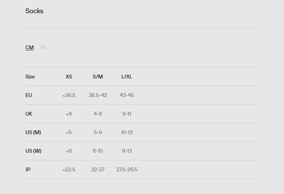This screenshot has height=194, width=284.
Task: Switch units to IN
Action: 43,47
